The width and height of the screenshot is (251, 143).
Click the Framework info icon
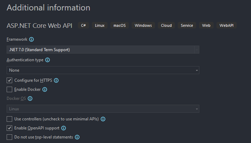coord(31,39)
